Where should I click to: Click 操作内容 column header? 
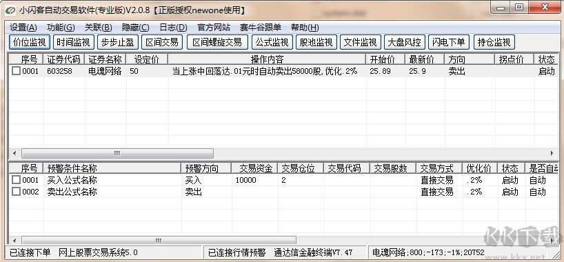(x=267, y=59)
